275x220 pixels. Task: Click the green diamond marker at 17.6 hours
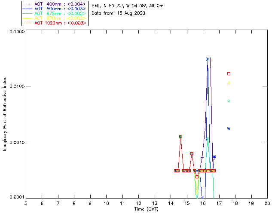pyautogui.click(x=229, y=101)
